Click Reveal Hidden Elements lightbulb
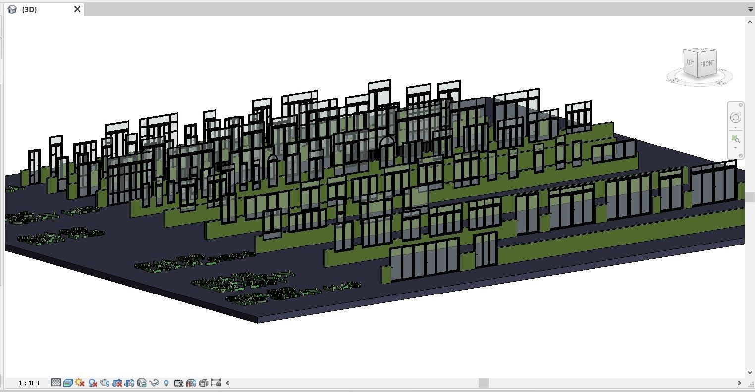 coord(166,383)
